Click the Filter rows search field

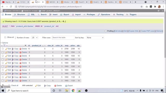click(63, 37)
